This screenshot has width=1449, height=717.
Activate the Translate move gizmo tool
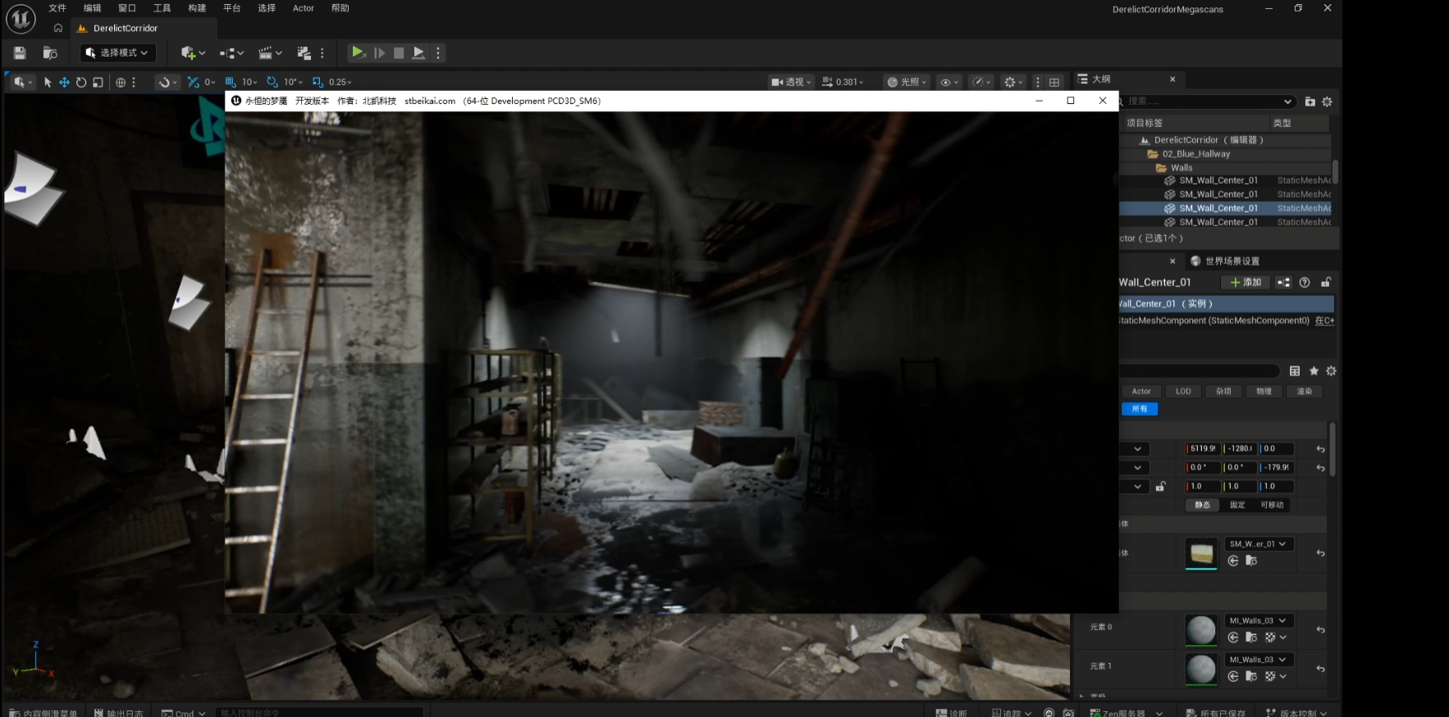point(64,82)
